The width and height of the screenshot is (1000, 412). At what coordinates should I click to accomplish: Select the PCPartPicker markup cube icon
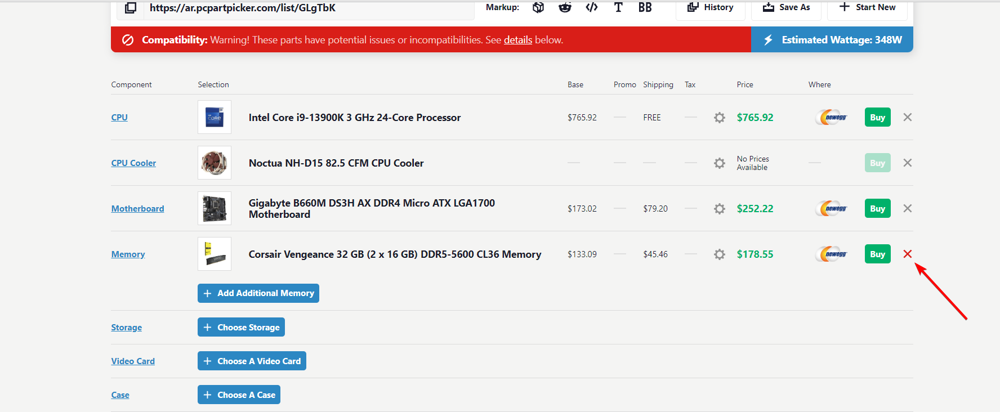(538, 7)
